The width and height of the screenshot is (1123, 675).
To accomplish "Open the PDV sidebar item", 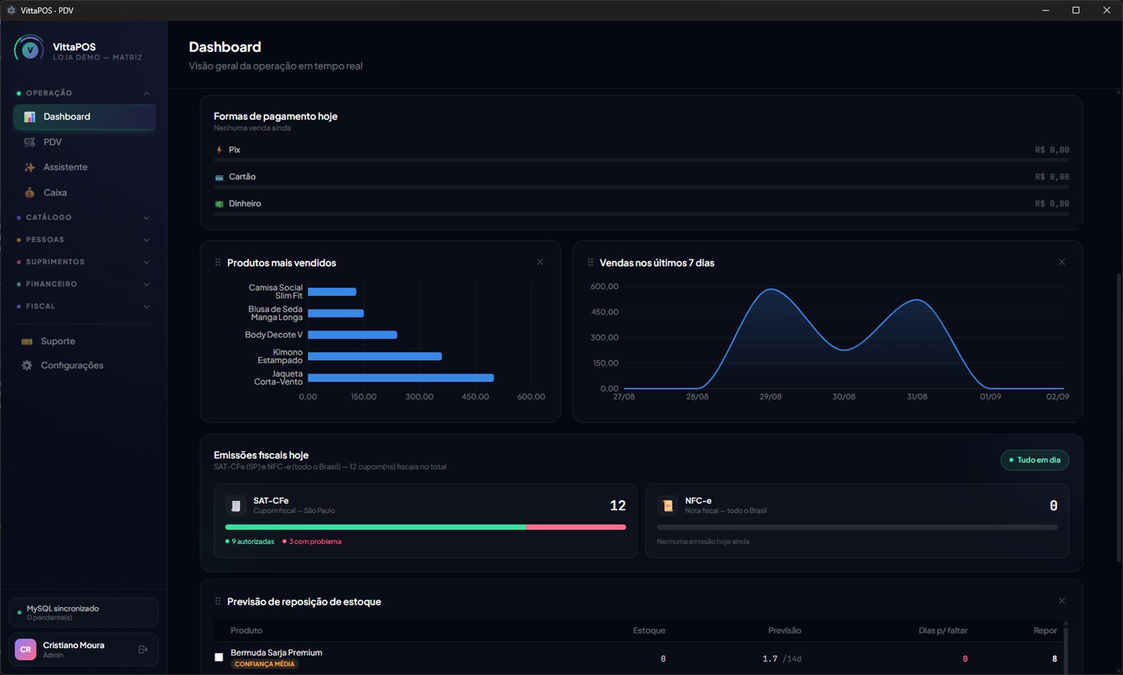I will (84, 142).
